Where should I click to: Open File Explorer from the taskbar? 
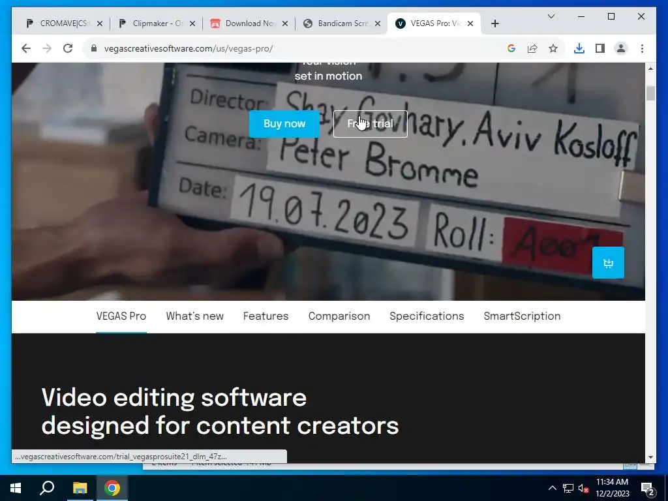(80, 488)
